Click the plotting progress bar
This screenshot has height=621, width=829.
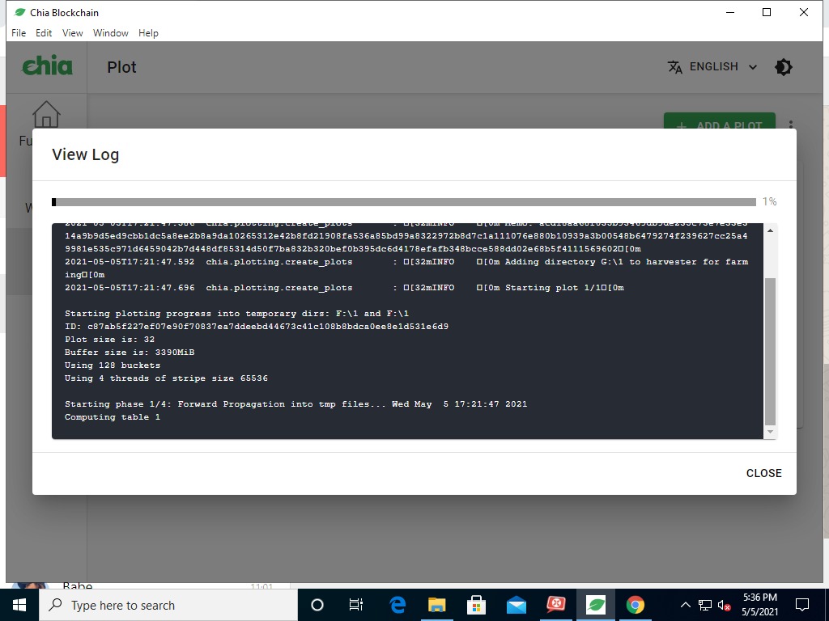(404, 201)
